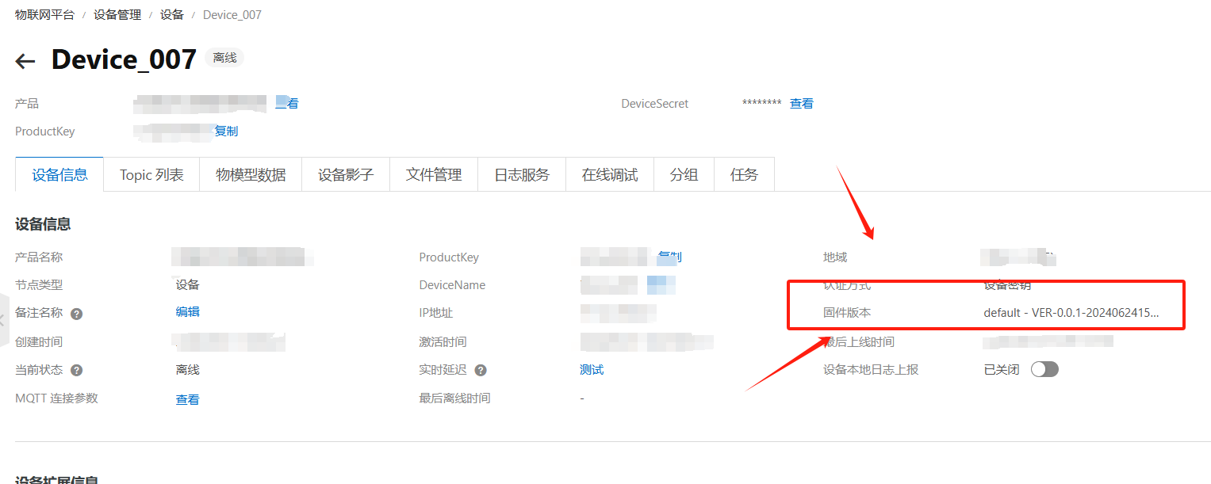Open the 文件管理 tab
The image size is (1211, 484).
[433, 173]
